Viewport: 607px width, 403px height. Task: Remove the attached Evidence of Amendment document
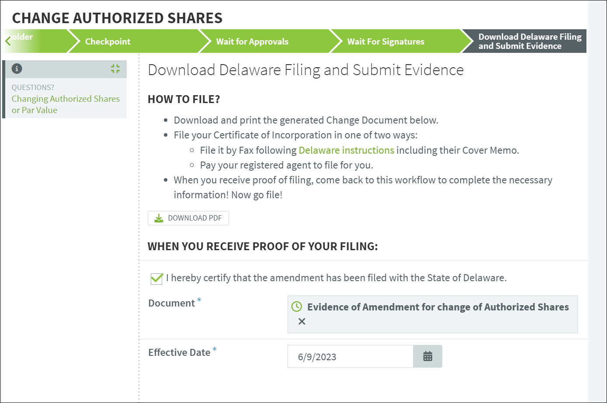[x=302, y=322]
